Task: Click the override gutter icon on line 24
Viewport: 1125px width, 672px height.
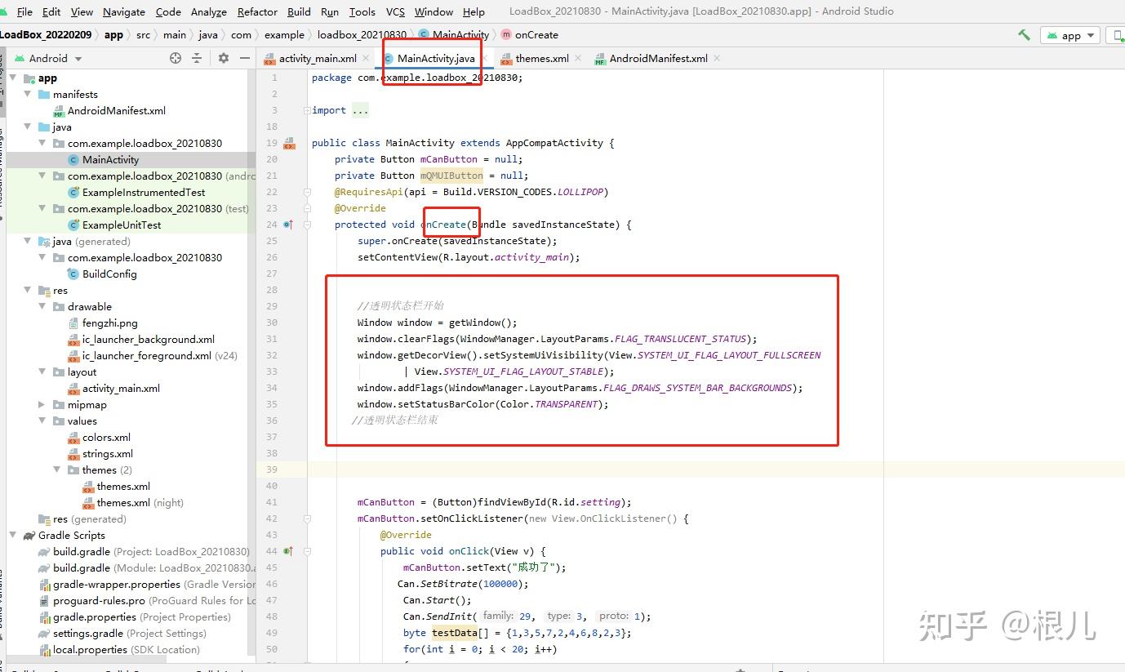Action: [x=287, y=225]
